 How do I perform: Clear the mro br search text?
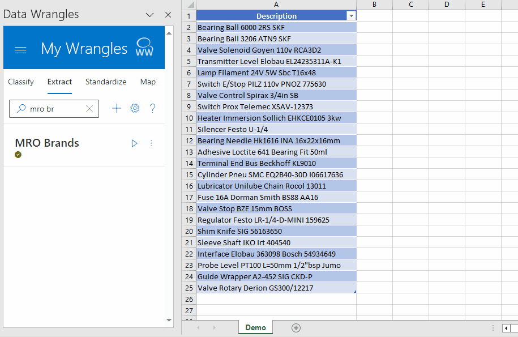coord(89,109)
